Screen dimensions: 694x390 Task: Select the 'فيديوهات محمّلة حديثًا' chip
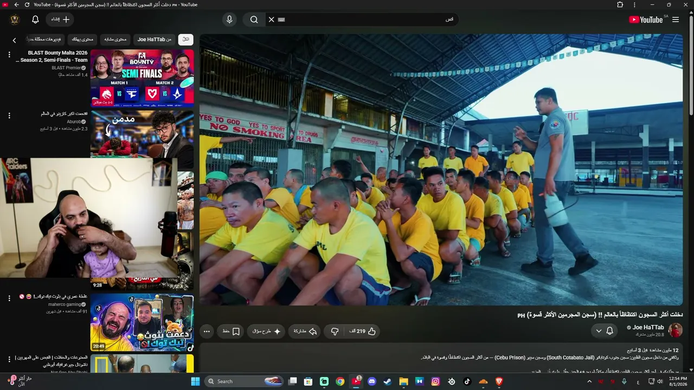click(x=46, y=40)
